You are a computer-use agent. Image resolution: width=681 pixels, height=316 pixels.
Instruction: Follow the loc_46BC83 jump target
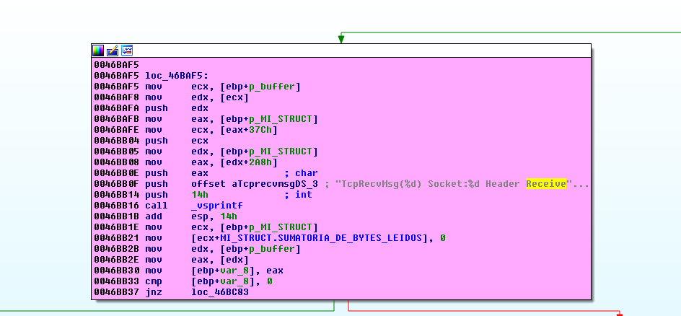(x=215, y=292)
